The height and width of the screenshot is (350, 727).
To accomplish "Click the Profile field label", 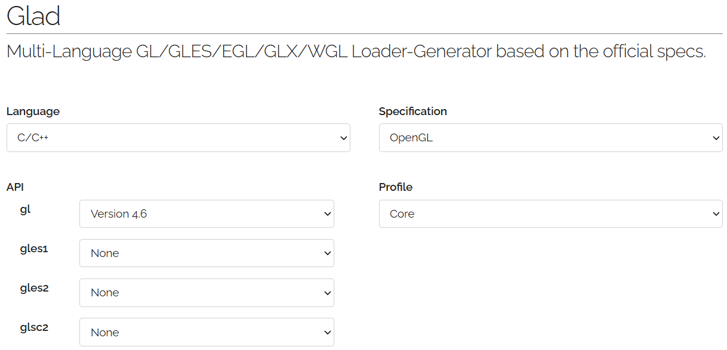I will point(395,187).
